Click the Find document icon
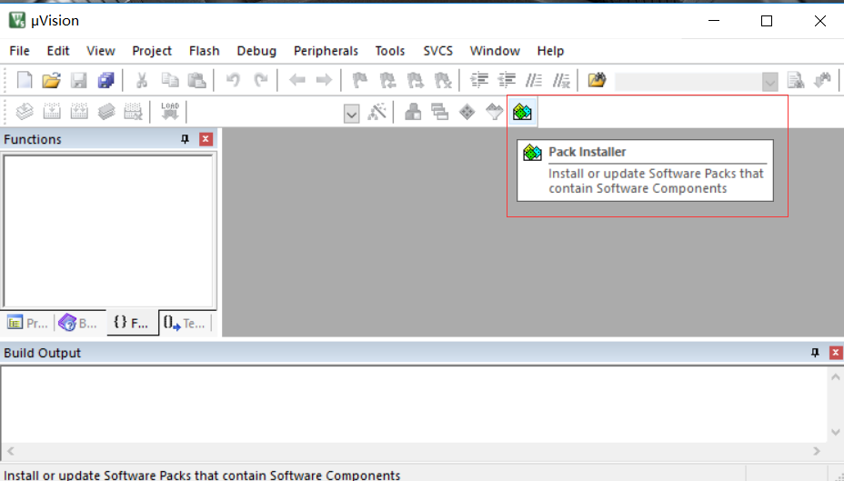844x481 pixels. (x=796, y=81)
